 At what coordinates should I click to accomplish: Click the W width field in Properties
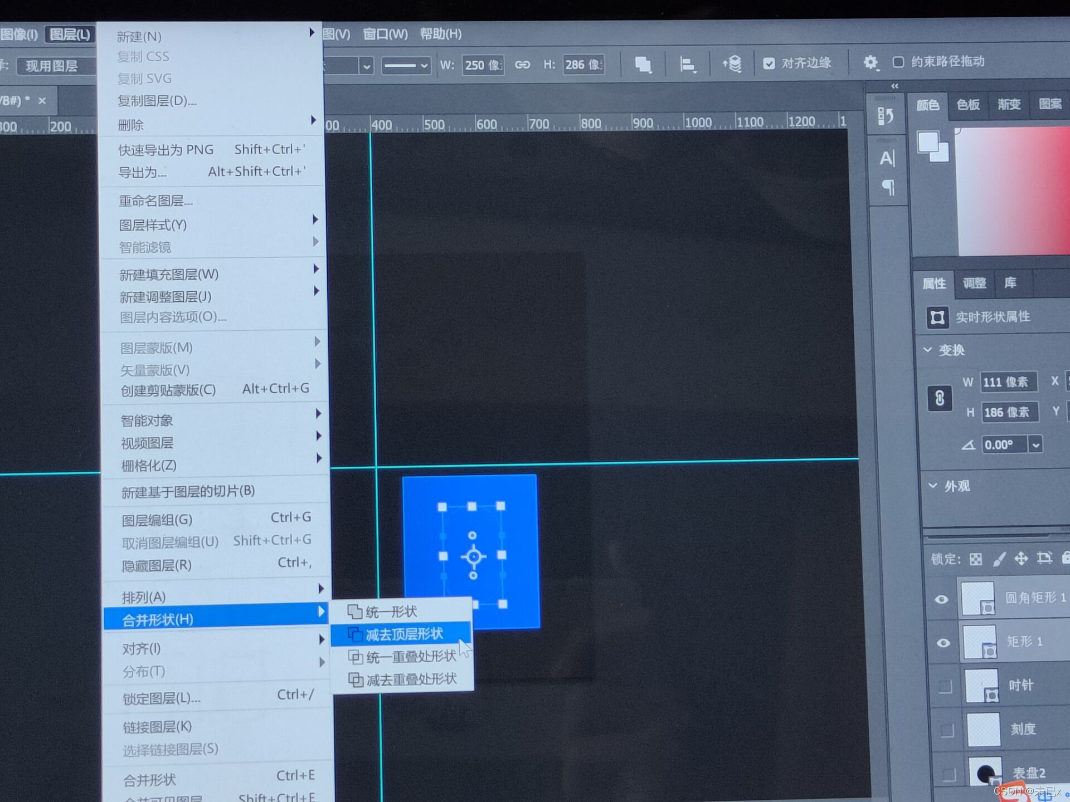pos(1008,382)
